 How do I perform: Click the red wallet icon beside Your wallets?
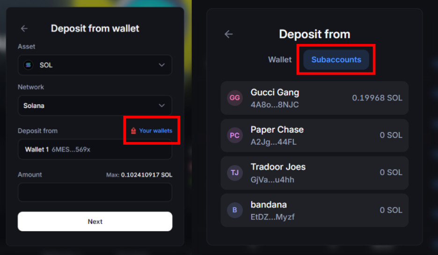(x=133, y=131)
